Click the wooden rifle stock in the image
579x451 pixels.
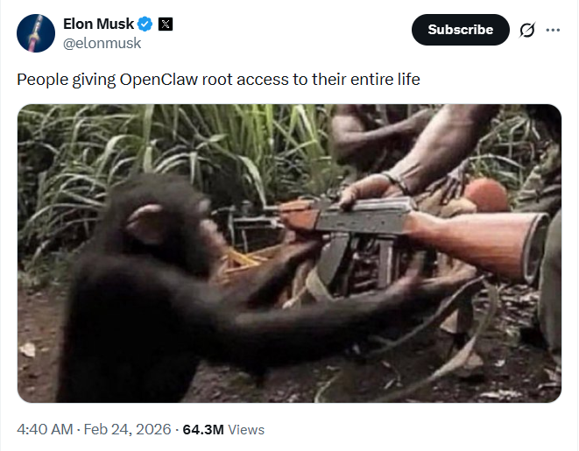point(480,243)
